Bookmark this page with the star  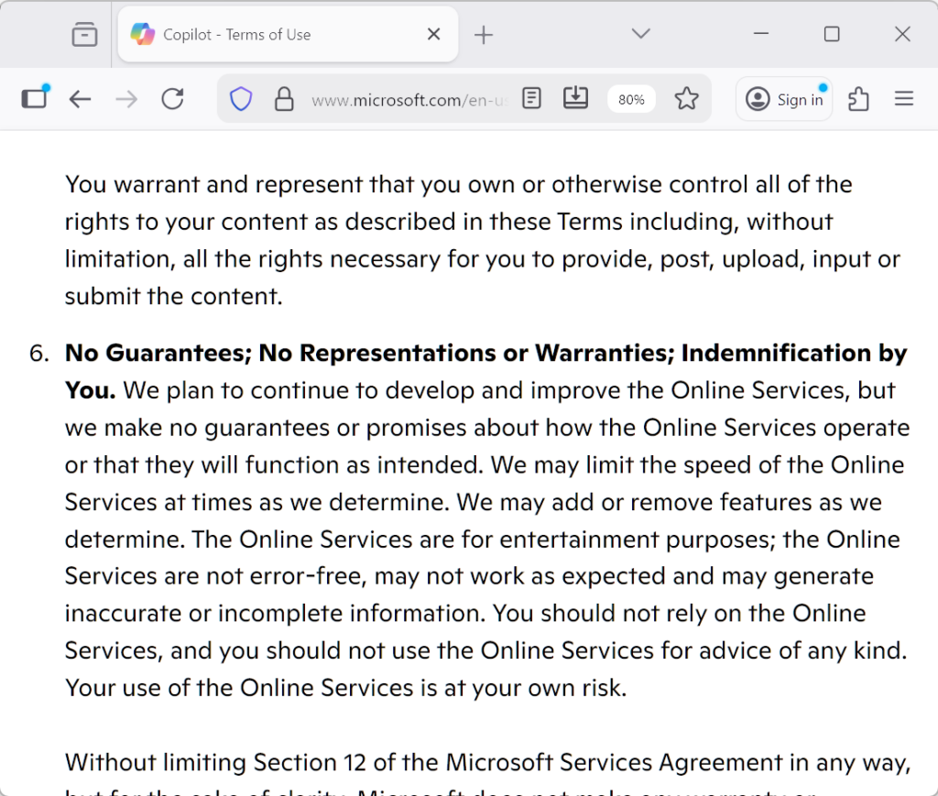coord(686,99)
